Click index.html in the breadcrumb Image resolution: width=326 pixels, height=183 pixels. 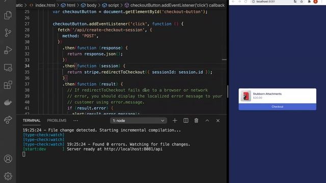click(45, 5)
